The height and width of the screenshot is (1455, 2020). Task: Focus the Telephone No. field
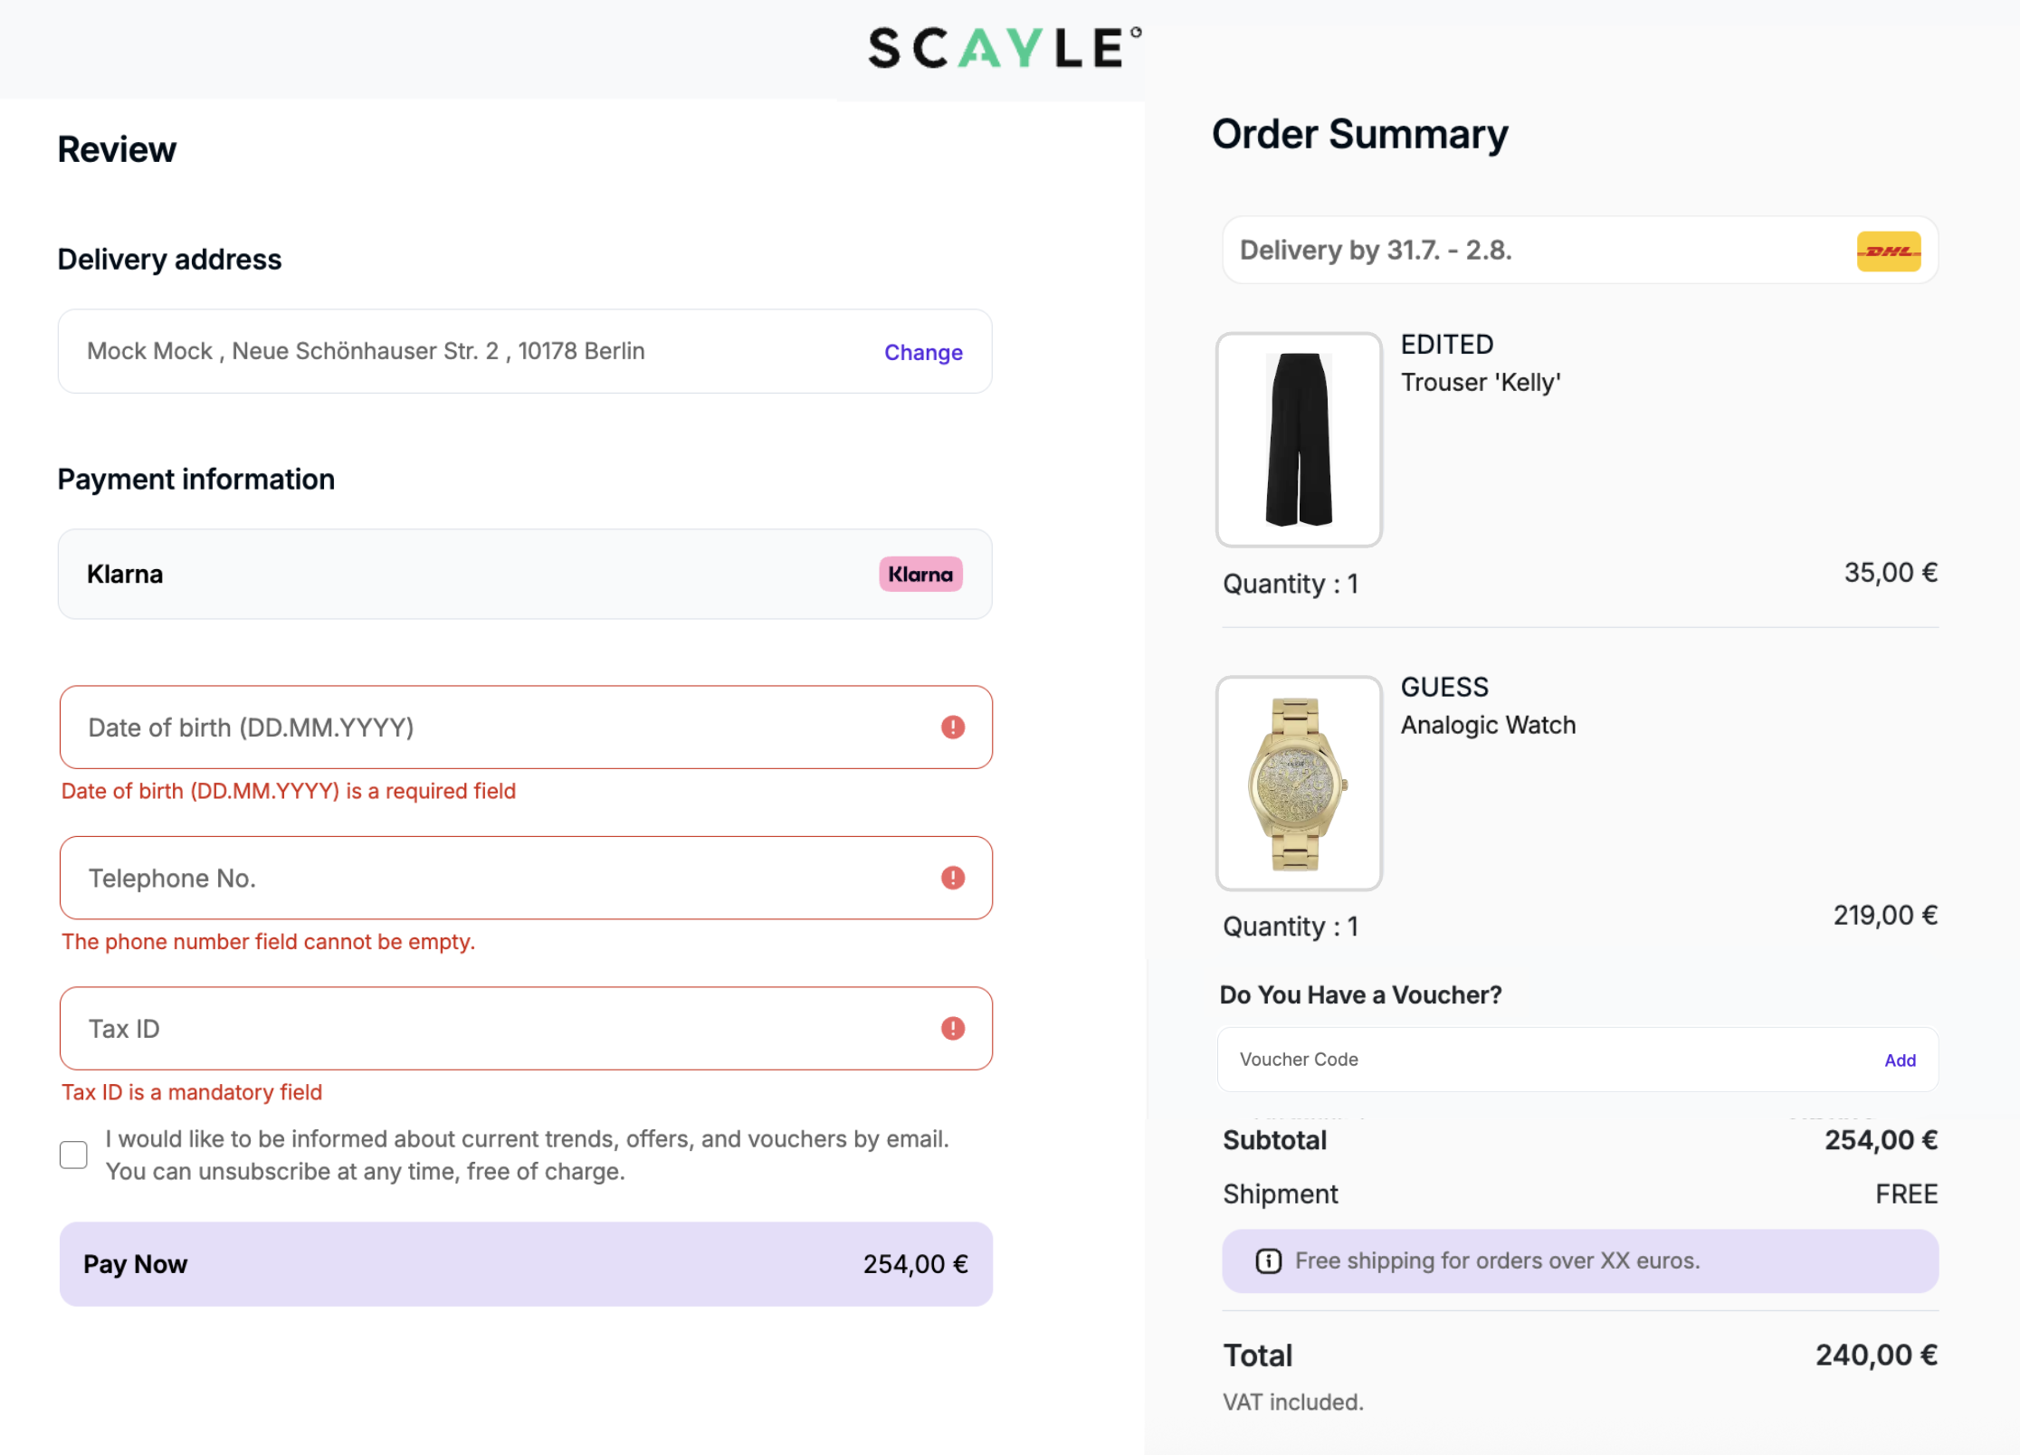tap(489, 878)
